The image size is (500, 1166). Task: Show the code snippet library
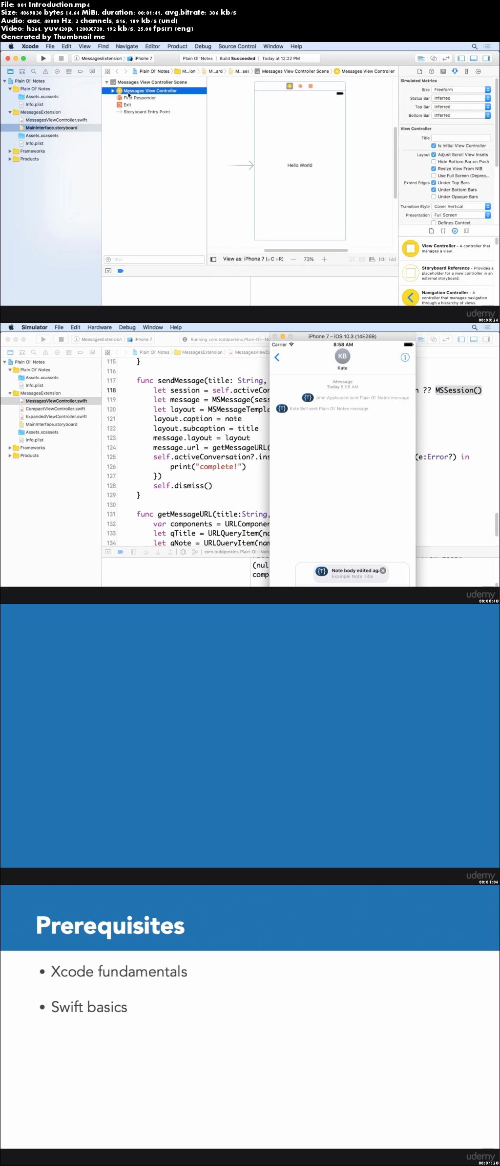point(443,231)
